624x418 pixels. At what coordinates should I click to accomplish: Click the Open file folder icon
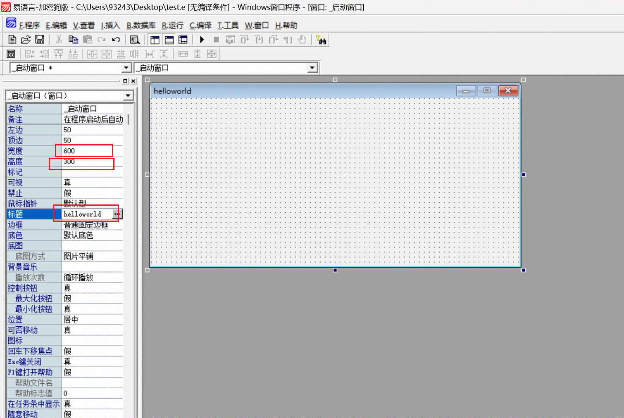pyautogui.click(x=26, y=40)
